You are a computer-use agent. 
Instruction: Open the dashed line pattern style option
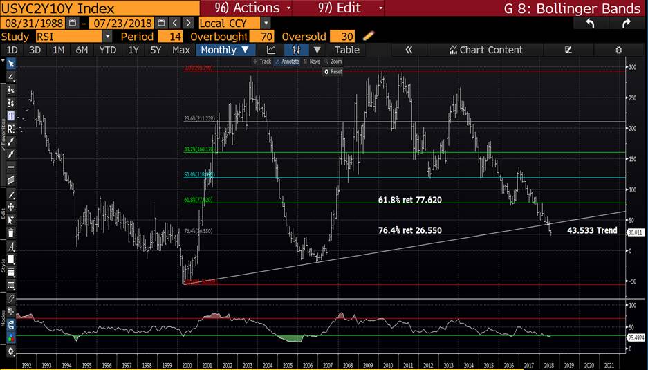[x=11, y=285]
